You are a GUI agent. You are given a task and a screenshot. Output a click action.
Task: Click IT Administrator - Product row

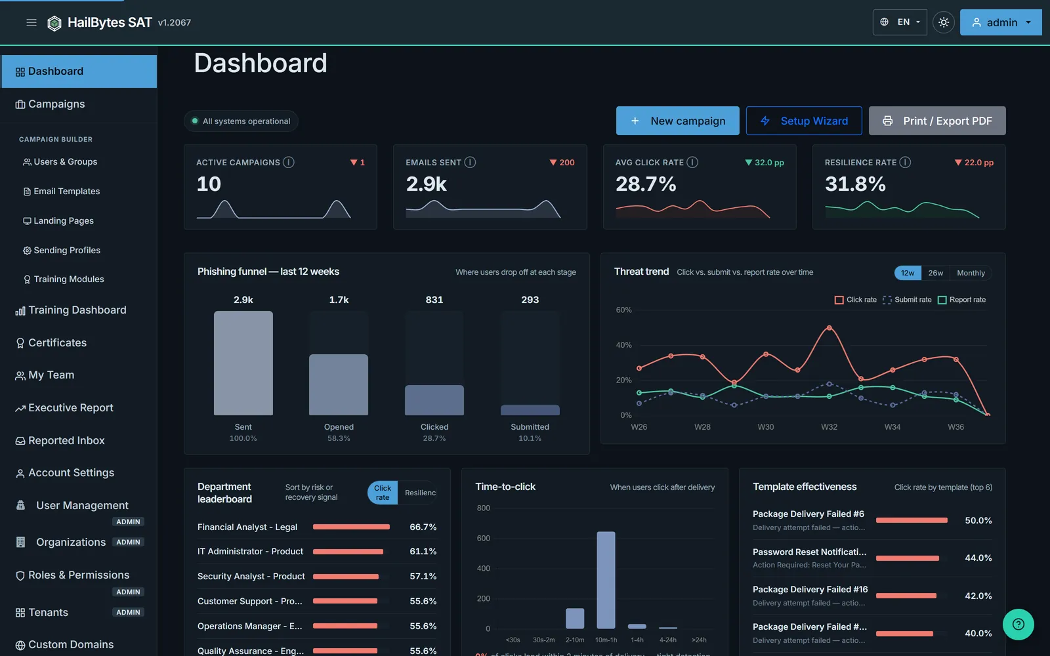click(x=317, y=552)
